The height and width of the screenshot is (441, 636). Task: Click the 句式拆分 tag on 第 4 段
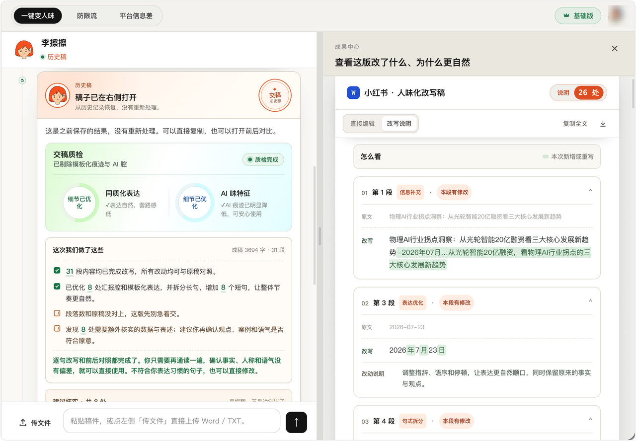point(412,421)
